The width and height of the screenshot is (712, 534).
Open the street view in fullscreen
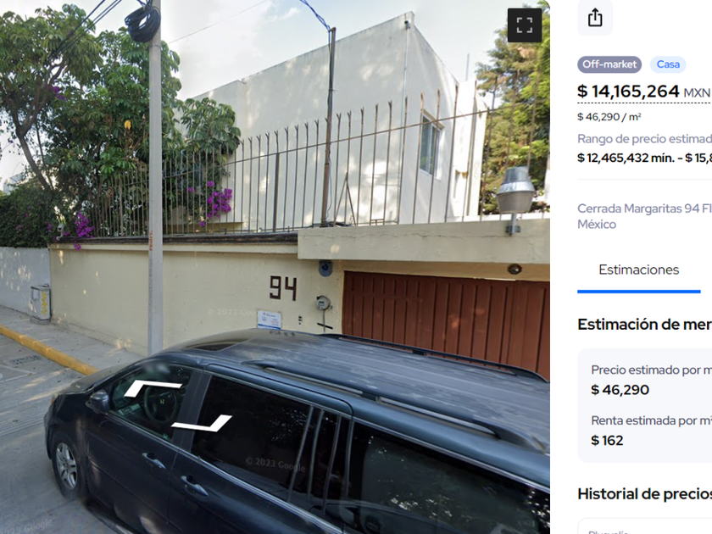pos(525,25)
